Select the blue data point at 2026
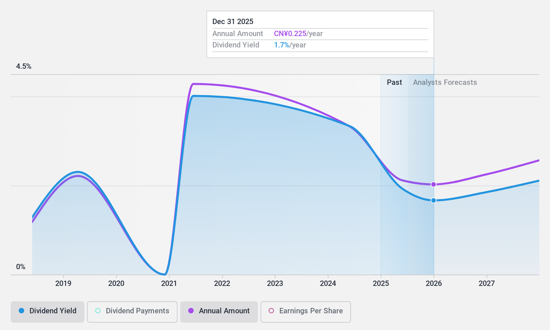The width and height of the screenshot is (550, 330). (433, 200)
